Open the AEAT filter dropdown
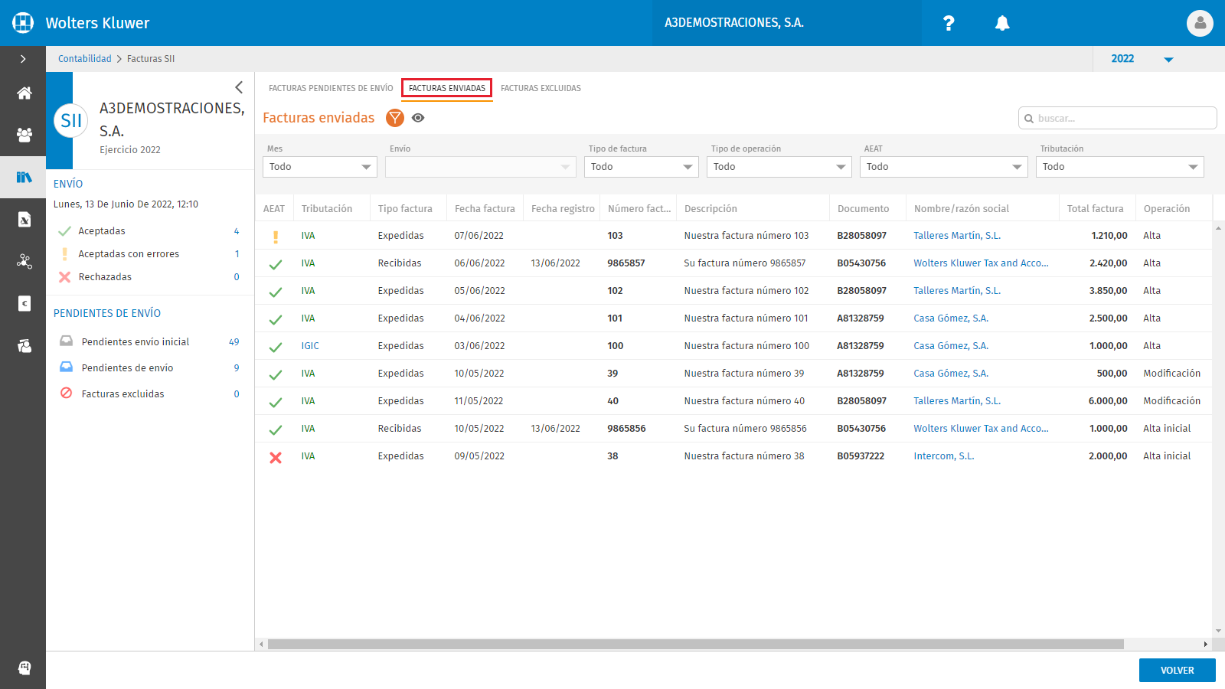1225x689 pixels. [x=944, y=167]
